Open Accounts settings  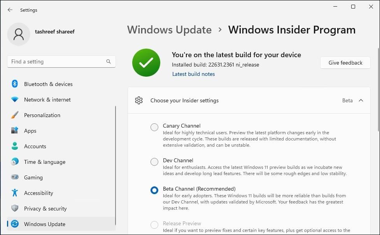(x=35, y=146)
